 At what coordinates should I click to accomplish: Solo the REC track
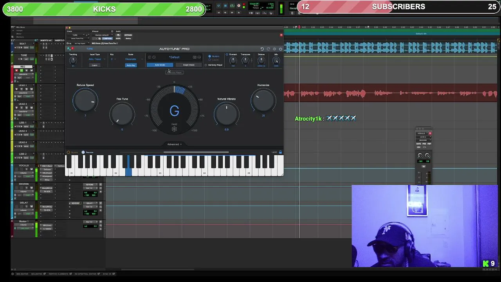27,70
